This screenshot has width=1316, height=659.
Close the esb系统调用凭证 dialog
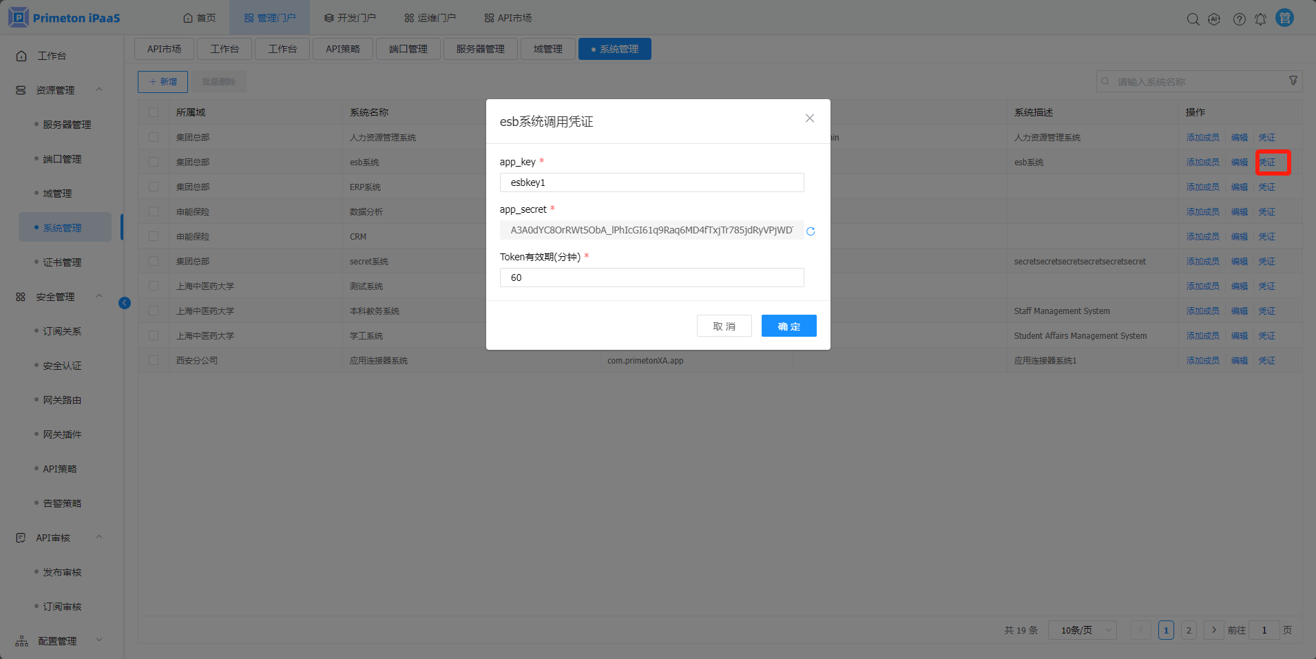(810, 118)
